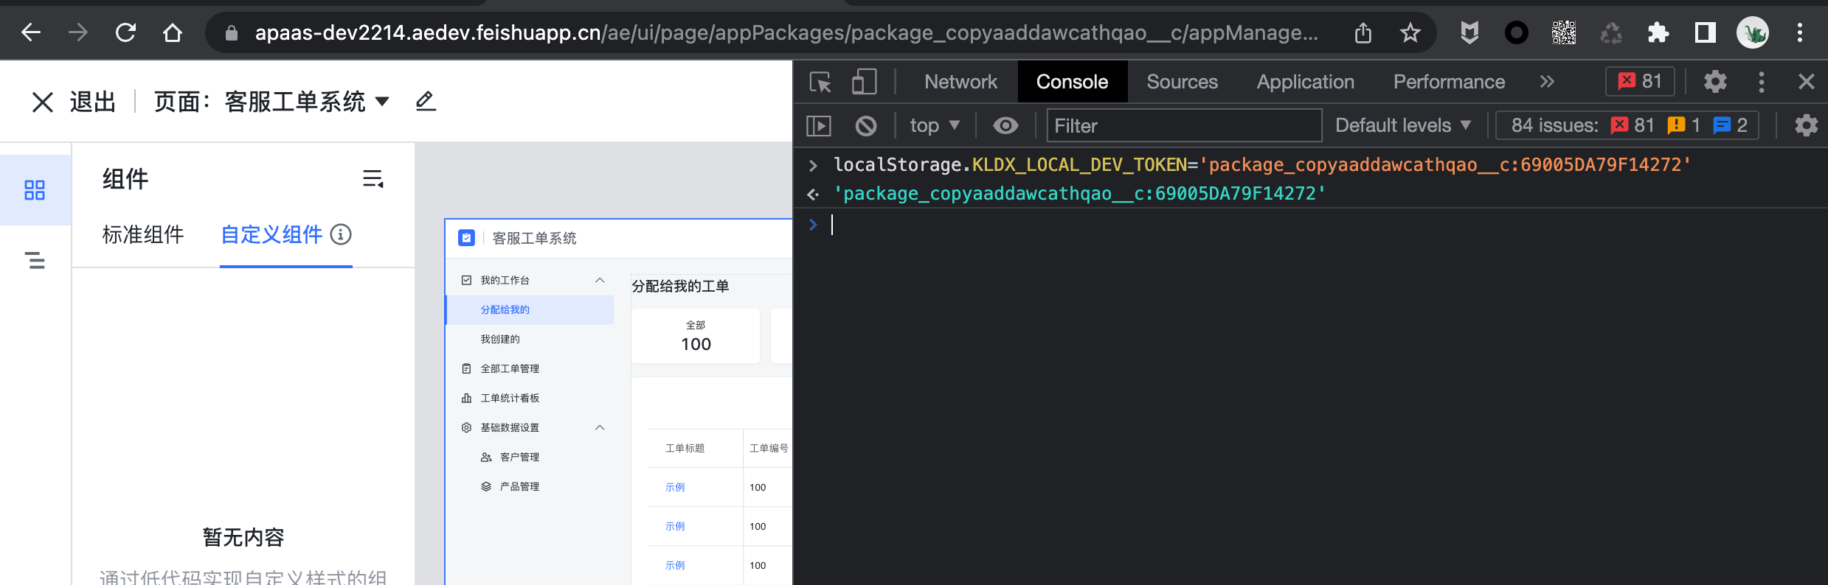Toggle the browser side panel icon

point(1706,32)
